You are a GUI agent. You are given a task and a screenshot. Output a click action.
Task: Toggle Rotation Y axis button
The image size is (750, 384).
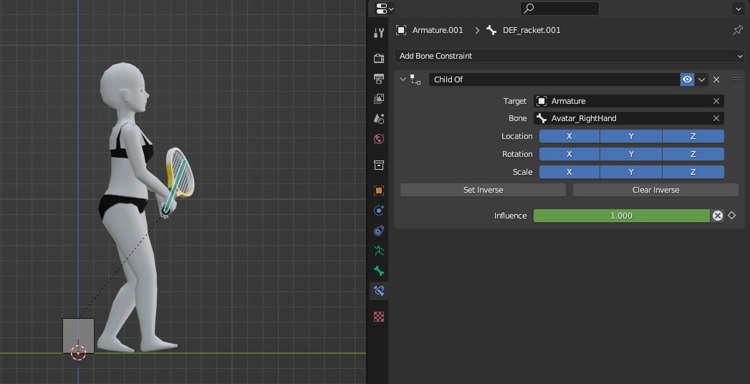click(631, 154)
